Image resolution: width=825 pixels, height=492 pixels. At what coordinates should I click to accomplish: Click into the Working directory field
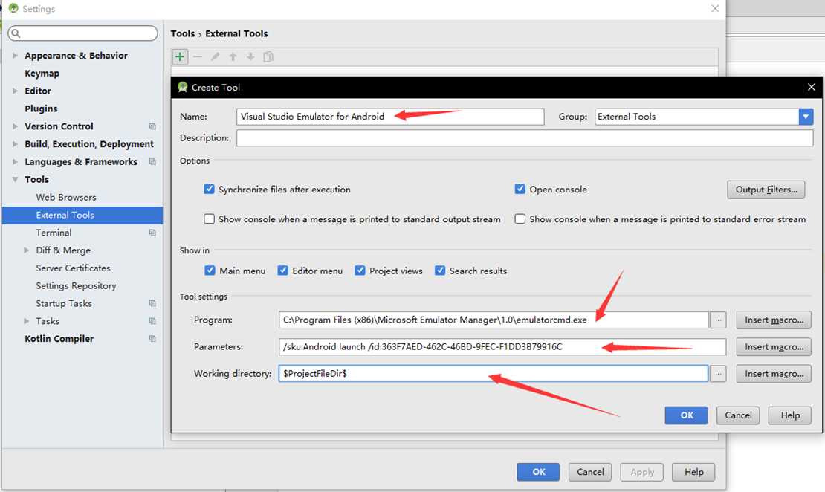tap(494, 374)
